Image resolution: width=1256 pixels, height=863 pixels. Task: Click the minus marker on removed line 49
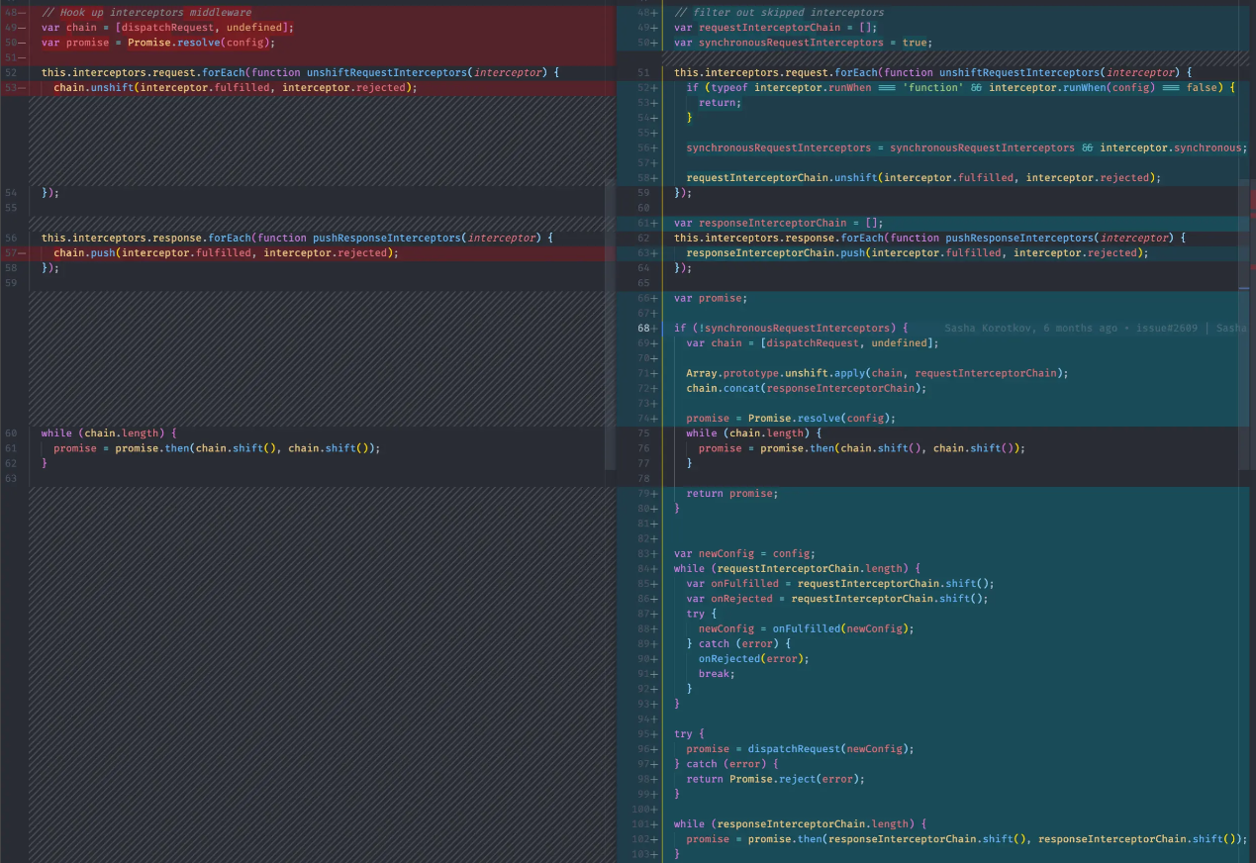[22, 28]
